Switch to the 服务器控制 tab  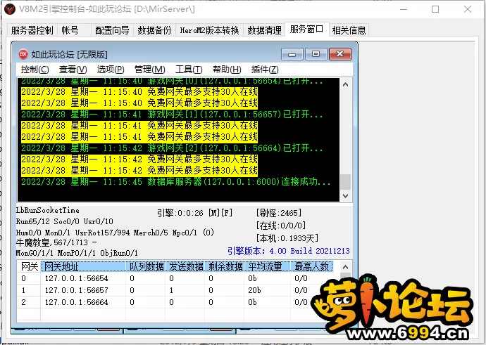click(x=32, y=30)
